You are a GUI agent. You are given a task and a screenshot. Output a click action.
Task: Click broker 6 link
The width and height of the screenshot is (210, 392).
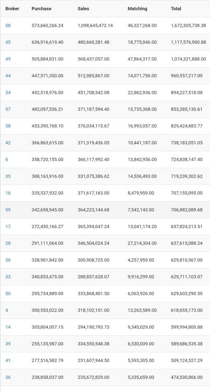coord(7,159)
